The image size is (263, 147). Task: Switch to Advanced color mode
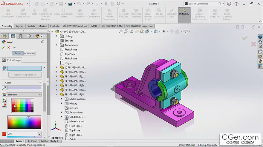click(29, 53)
